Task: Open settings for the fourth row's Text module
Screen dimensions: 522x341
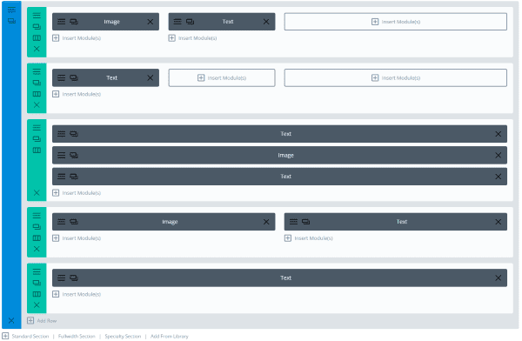Action: 293,222
